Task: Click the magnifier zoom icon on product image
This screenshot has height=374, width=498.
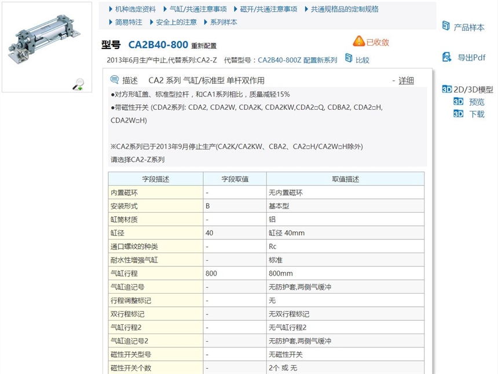Action: pyautogui.click(x=78, y=84)
